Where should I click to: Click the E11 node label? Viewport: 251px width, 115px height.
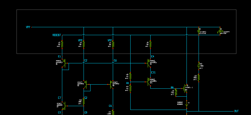(153, 73)
